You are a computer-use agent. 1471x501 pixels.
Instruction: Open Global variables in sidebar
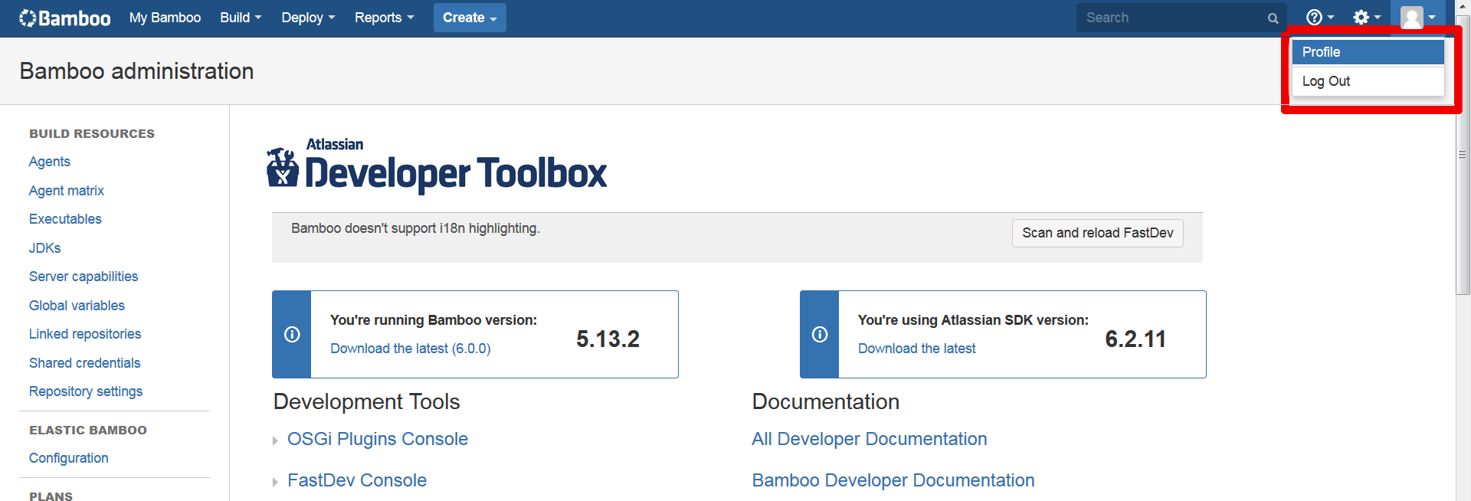(x=77, y=306)
